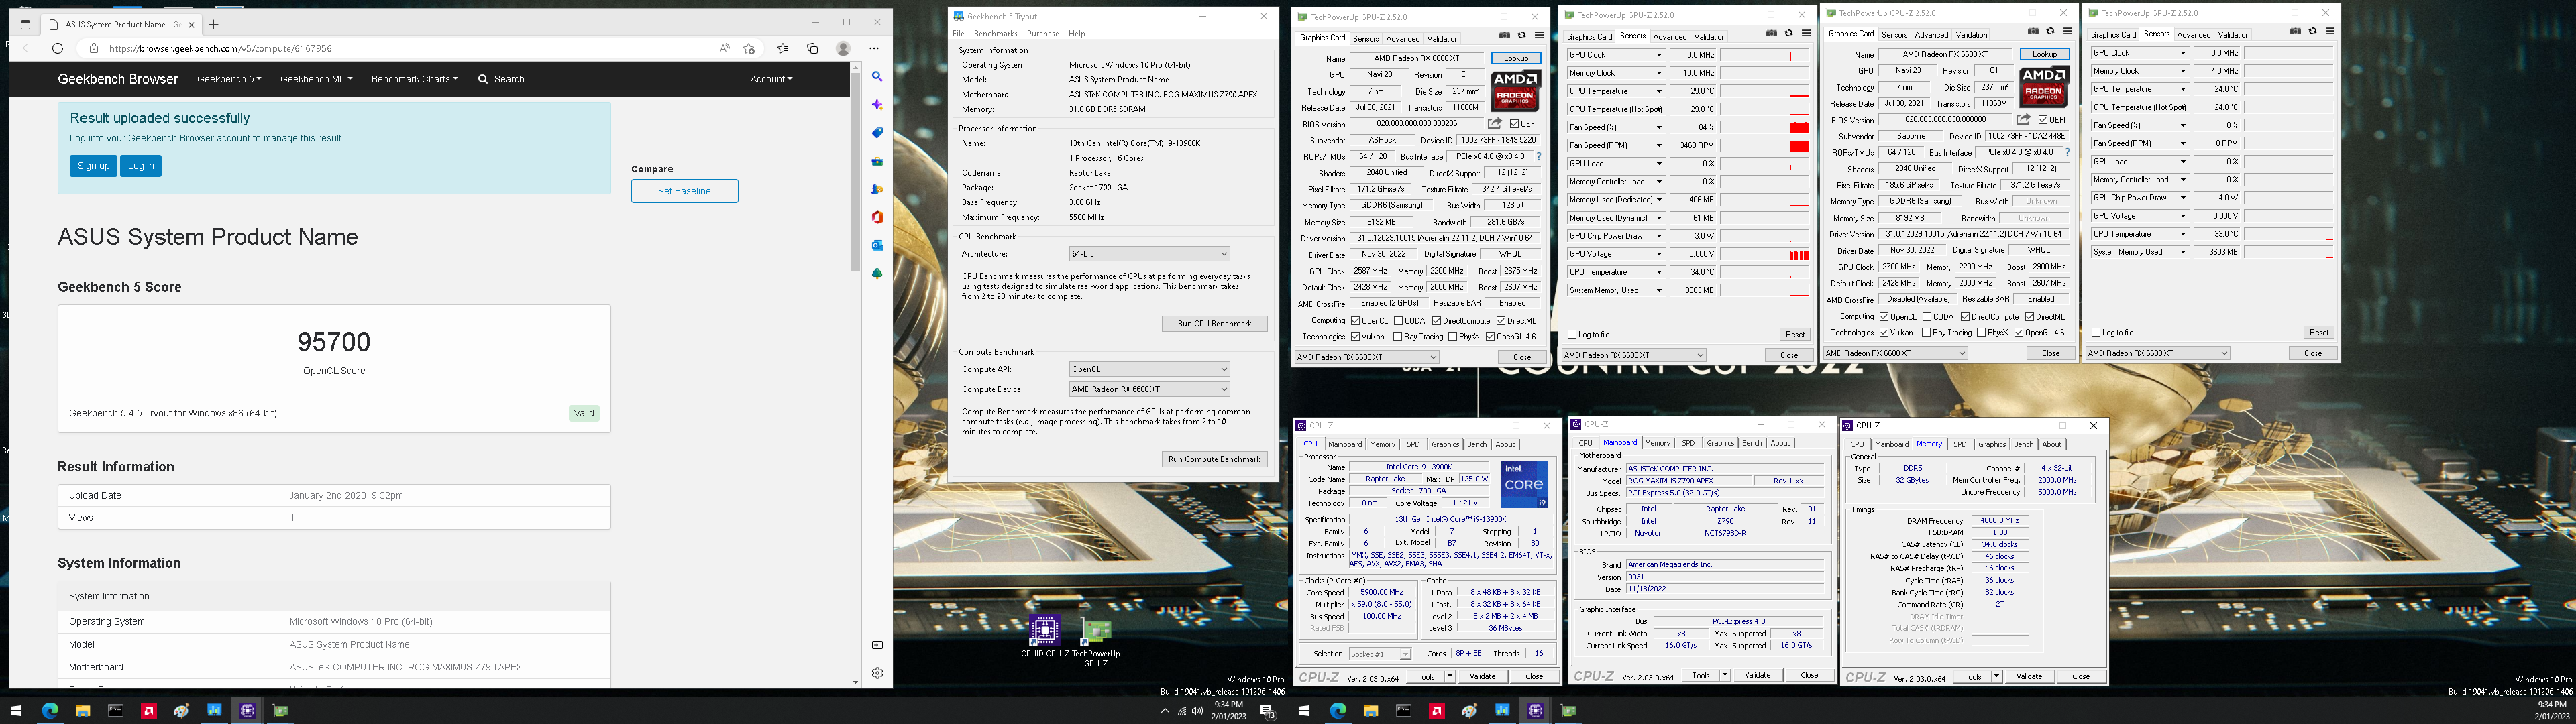Viewport: 2576px width, 724px height.
Task: Show hidden system tray icons chevron
Action: coord(1164,711)
